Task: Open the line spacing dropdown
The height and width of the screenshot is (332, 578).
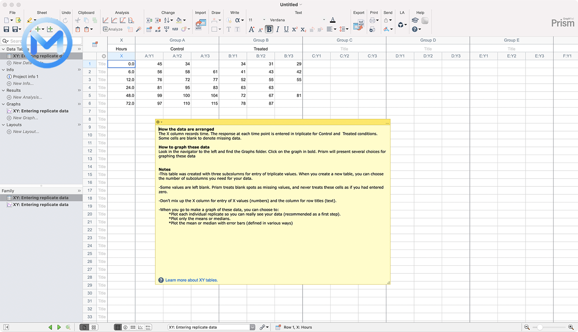Action: (343, 29)
